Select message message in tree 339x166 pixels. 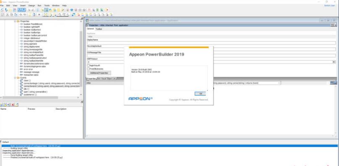(31, 72)
